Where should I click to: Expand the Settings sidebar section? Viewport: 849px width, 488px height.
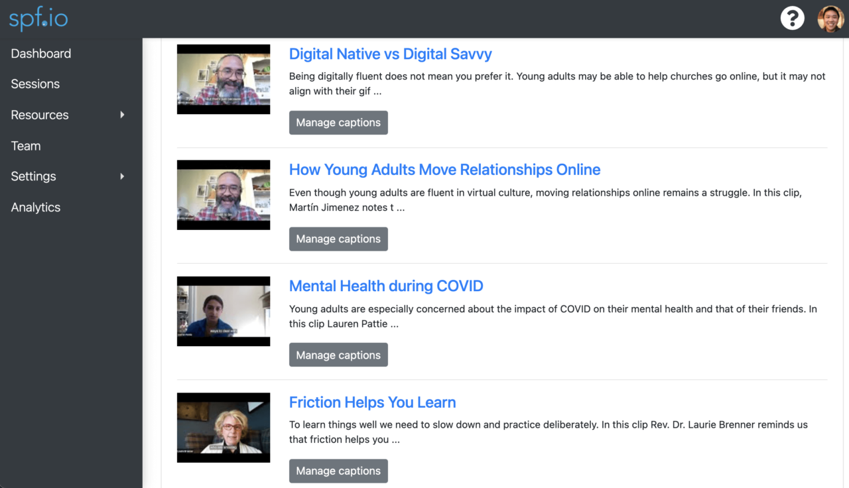[x=33, y=176]
